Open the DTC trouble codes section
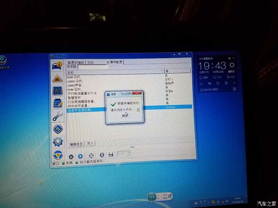This screenshot has height=208, width=278. click(58, 78)
